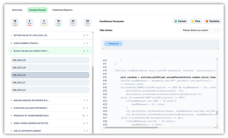Expand Hard-coded Address Detected issue

coord(87,123)
